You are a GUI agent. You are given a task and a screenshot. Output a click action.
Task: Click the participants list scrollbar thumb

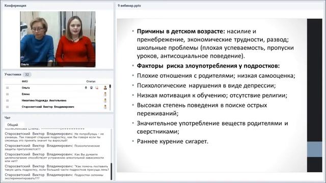click(110, 86)
